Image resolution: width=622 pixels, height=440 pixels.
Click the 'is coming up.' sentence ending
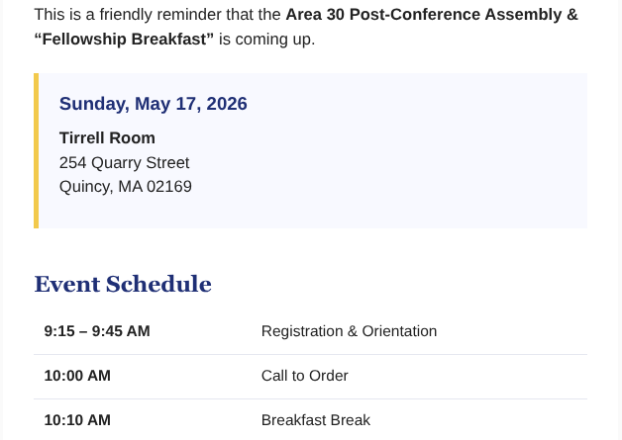click(x=267, y=40)
